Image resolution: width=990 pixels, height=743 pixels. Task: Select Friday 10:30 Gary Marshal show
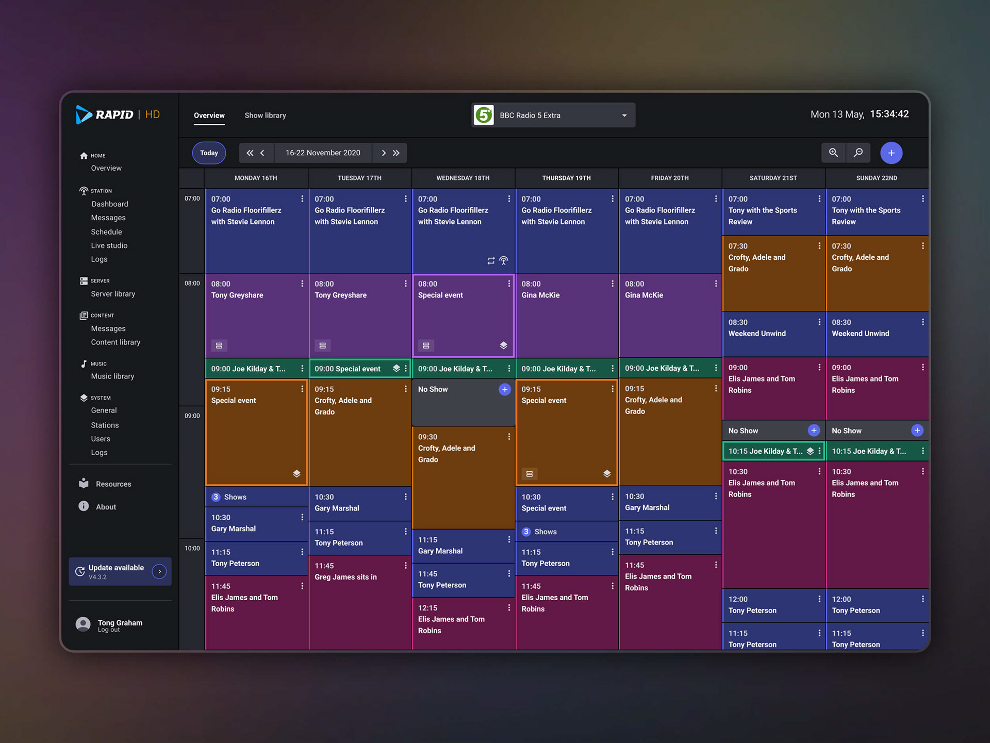pos(670,503)
